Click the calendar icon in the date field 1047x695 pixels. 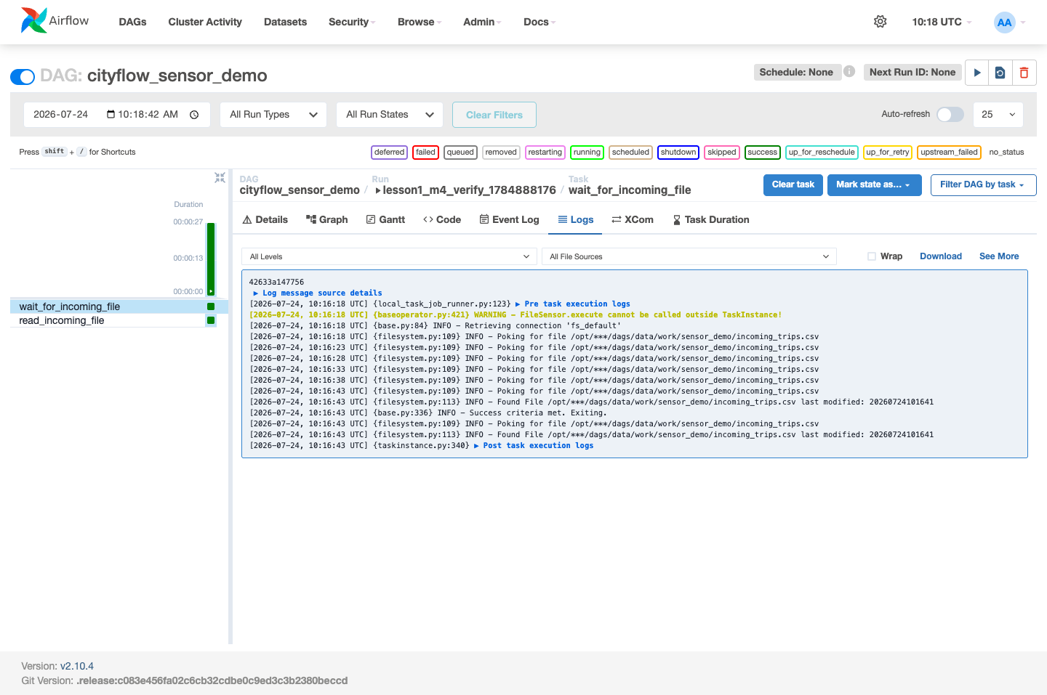[111, 114]
